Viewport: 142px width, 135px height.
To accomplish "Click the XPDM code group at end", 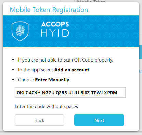I will tap(111, 93).
